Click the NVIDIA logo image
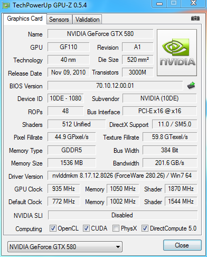207x257 pixels. click(177, 52)
